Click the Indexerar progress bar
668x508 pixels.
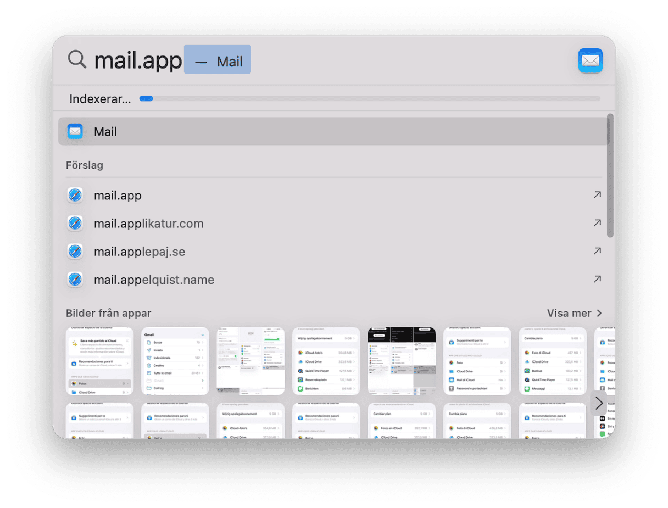click(370, 99)
